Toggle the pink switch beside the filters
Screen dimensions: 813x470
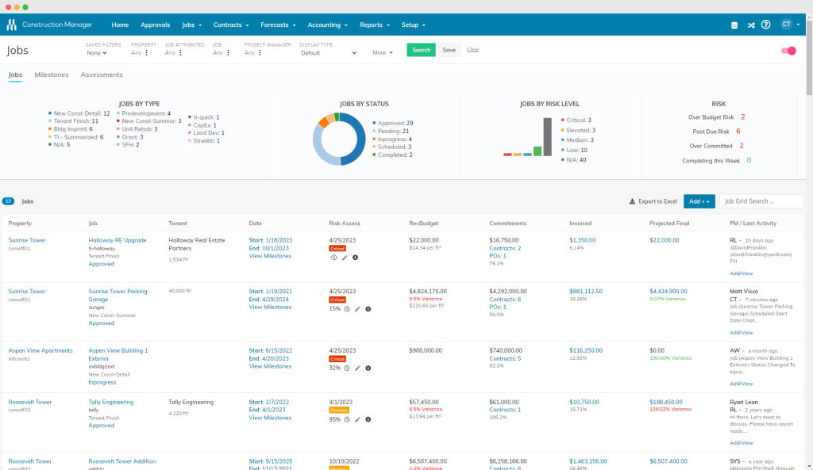[788, 51]
